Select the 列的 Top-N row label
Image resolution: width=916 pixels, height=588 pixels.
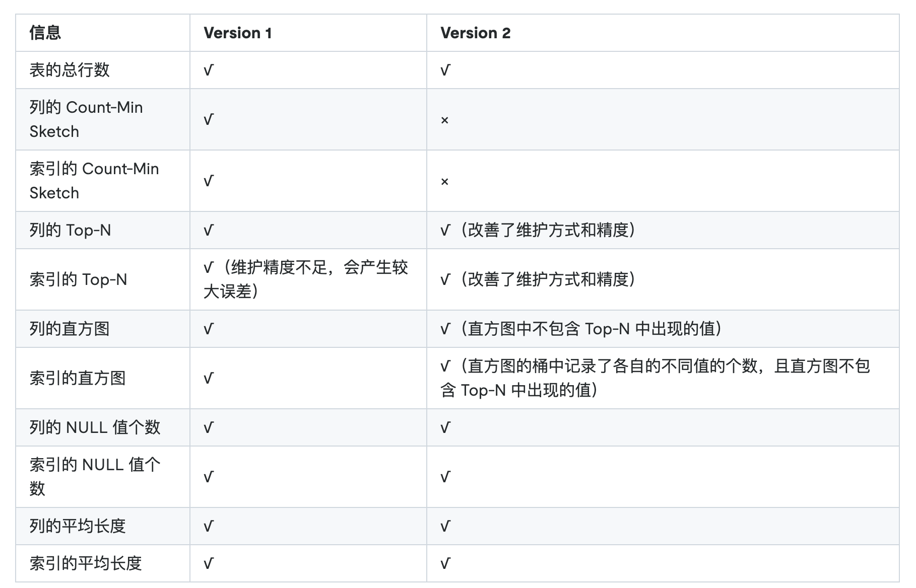tap(70, 230)
